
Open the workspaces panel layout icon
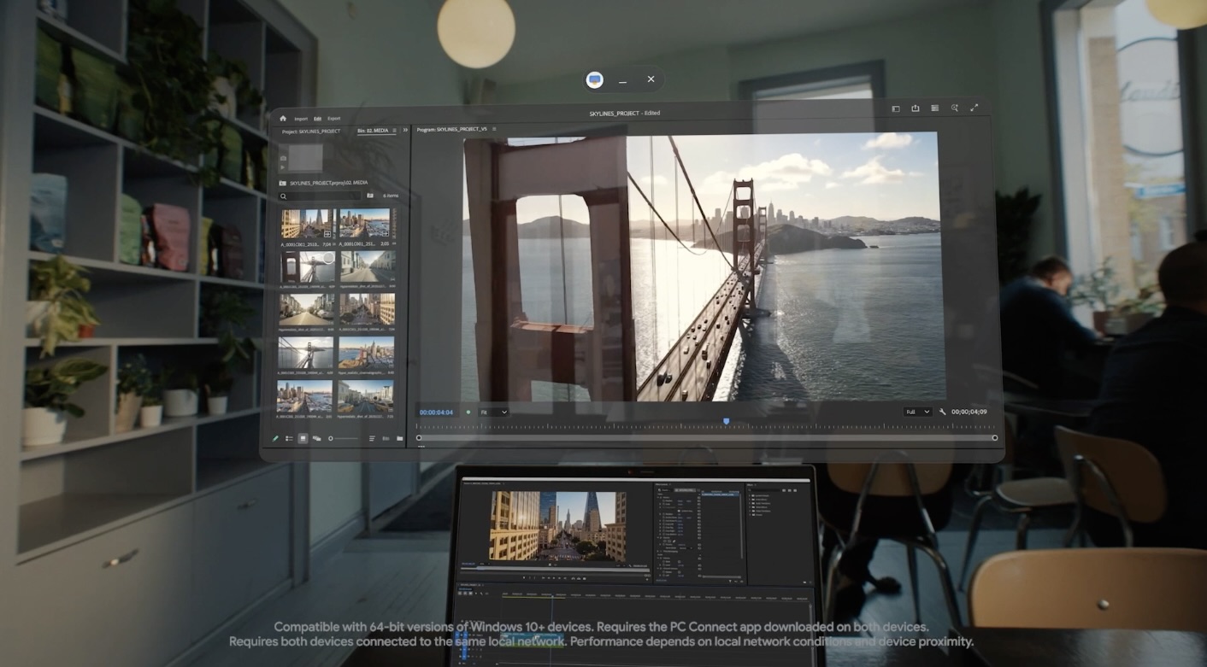[x=895, y=108]
